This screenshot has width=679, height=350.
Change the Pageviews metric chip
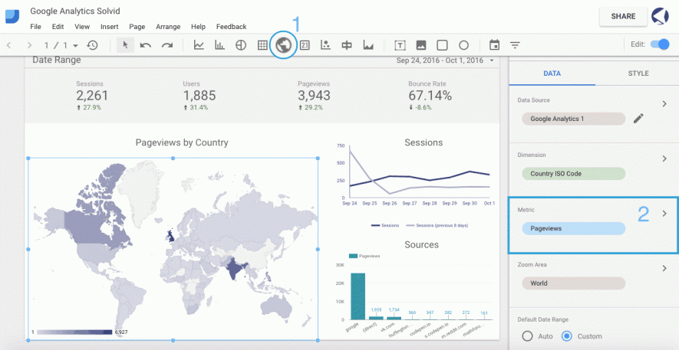point(573,228)
